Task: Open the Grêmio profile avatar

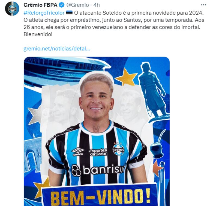Action: click(12, 8)
